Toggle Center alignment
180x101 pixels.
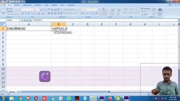point(52,13)
